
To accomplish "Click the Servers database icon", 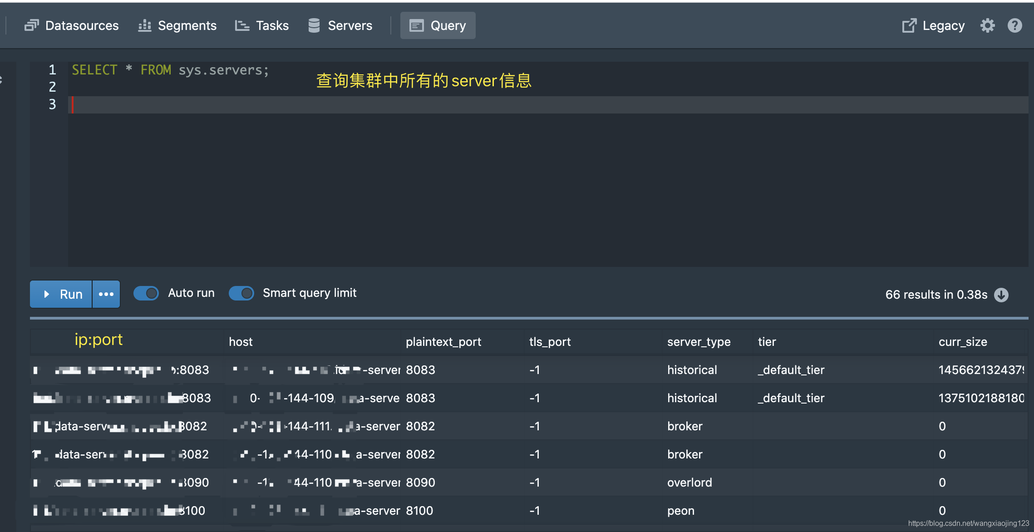I will [314, 25].
